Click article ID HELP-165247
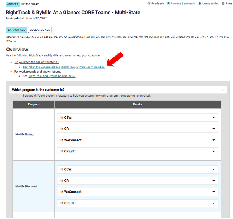 (30, 4)
